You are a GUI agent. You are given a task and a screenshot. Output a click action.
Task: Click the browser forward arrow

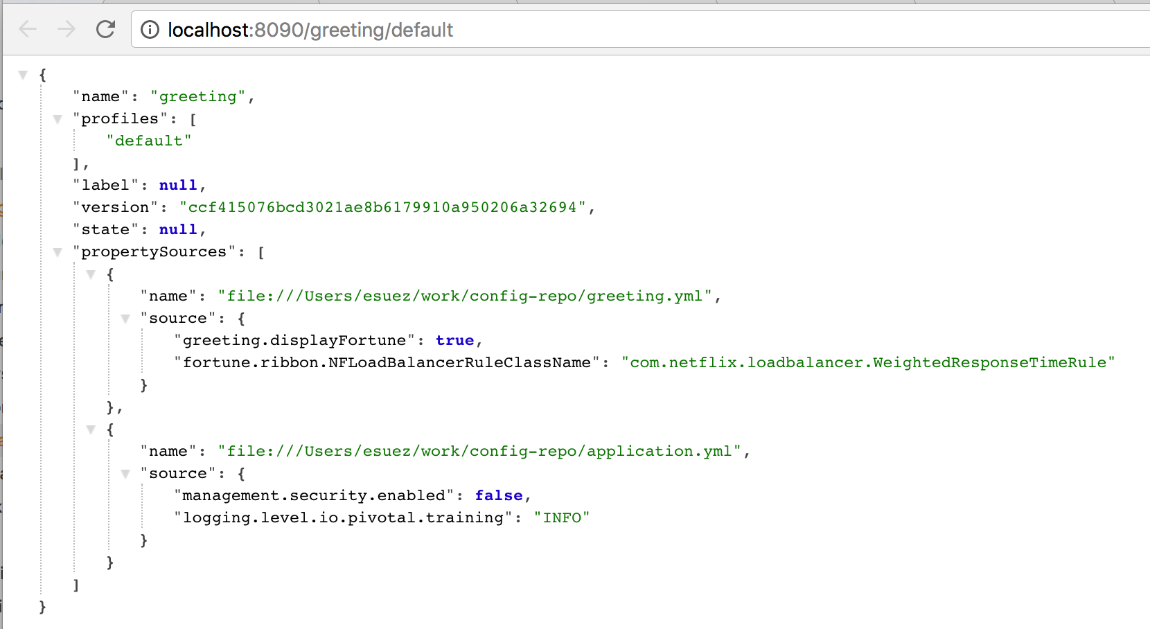67,29
